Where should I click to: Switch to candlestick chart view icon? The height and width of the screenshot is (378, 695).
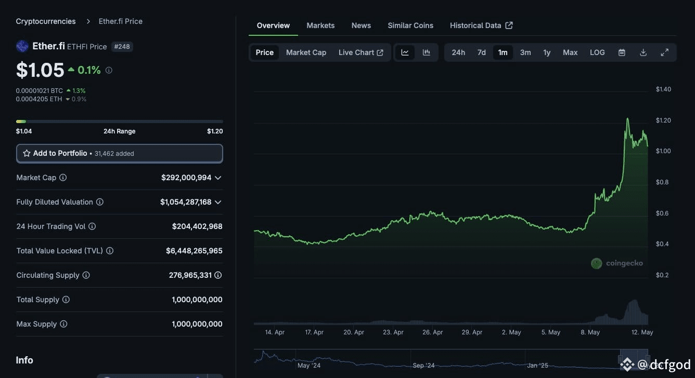(427, 52)
